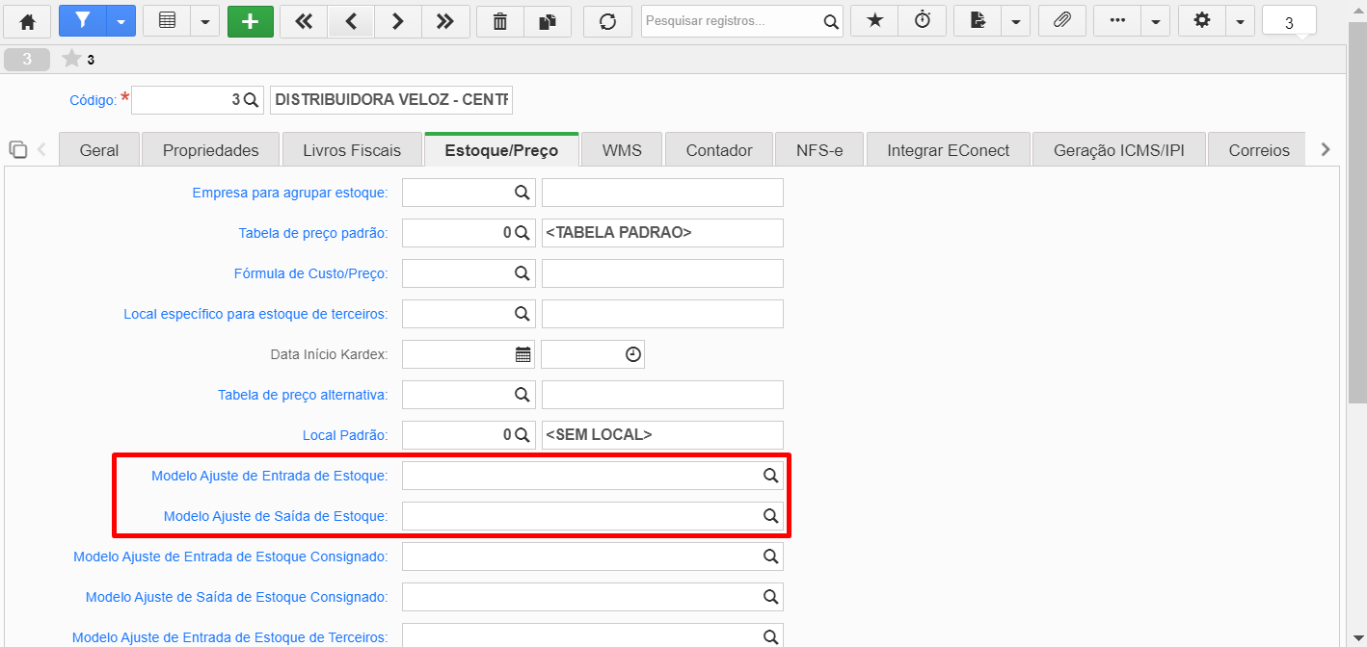Image resolution: width=1367 pixels, height=647 pixels.
Task: Open the Integrar EConect tab
Action: coord(949,150)
